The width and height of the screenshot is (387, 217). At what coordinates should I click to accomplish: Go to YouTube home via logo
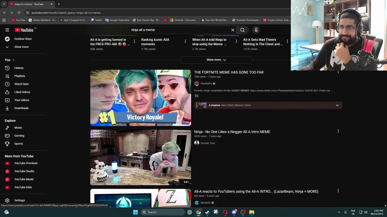tap(24, 30)
